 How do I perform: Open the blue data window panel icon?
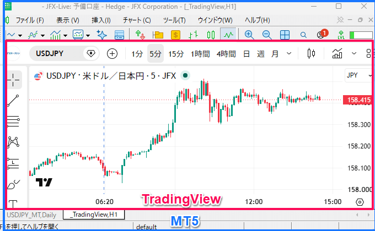[119, 35]
